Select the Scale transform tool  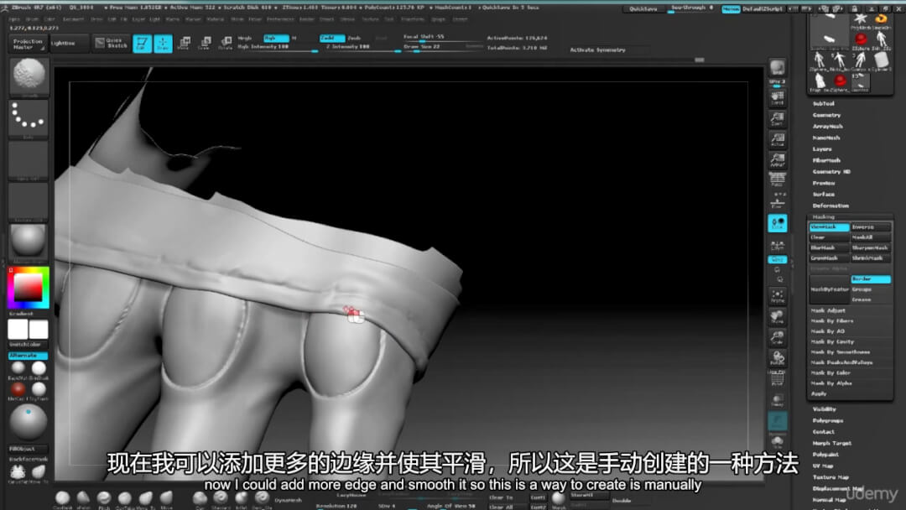[x=205, y=44]
